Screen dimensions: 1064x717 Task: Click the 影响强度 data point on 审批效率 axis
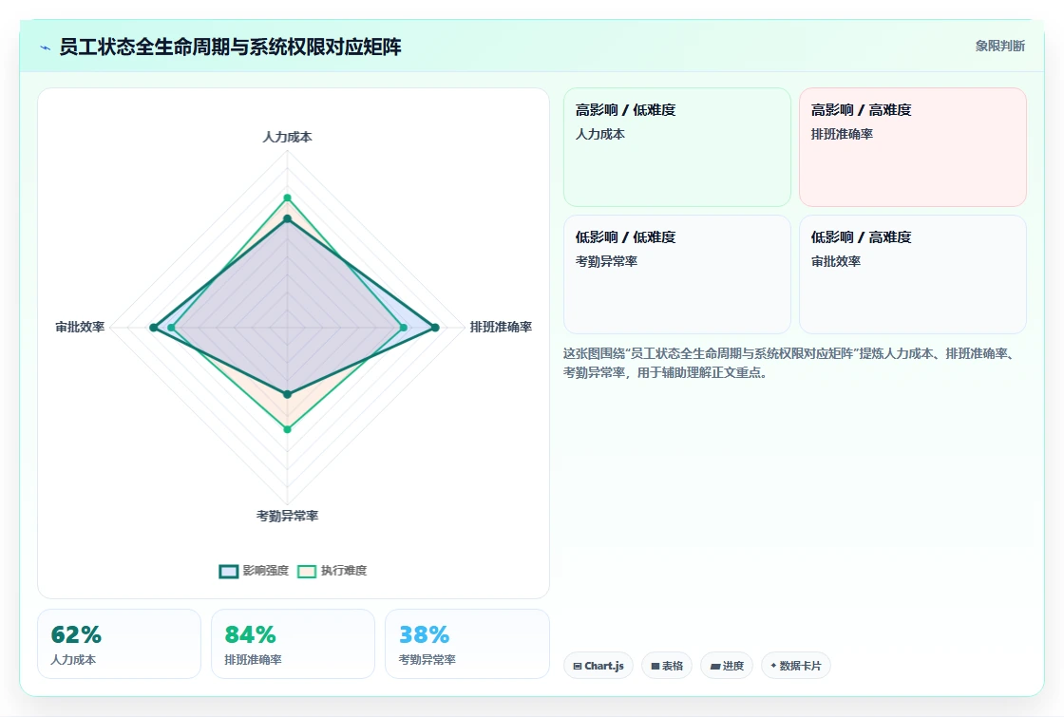coord(153,328)
